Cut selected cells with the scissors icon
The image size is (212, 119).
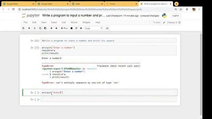pos(35,28)
